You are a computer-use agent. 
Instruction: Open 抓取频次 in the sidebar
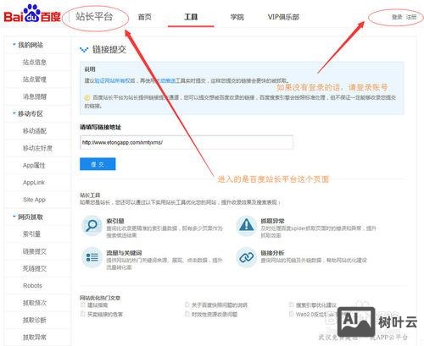click(x=35, y=303)
